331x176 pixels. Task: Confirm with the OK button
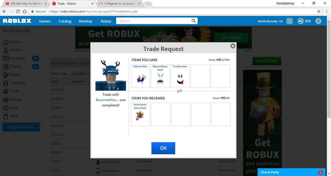[x=163, y=148]
